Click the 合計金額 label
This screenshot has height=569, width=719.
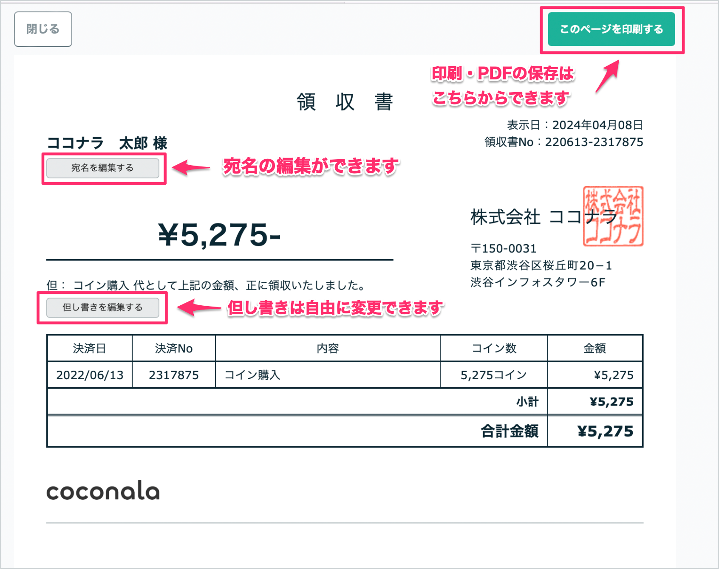pyautogui.click(x=510, y=431)
